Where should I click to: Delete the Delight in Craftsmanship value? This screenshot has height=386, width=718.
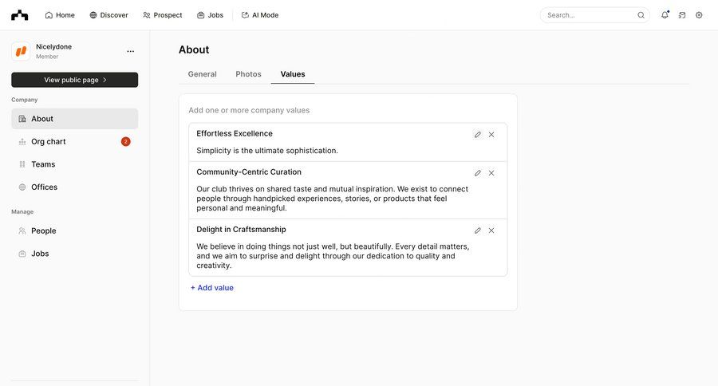[491, 230]
